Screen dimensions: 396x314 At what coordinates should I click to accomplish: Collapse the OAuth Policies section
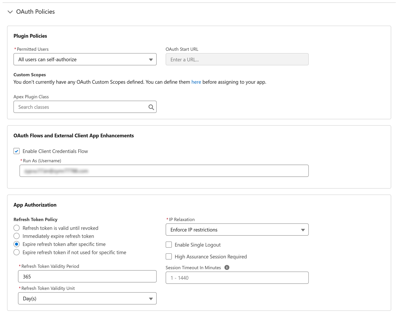click(x=10, y=12)
